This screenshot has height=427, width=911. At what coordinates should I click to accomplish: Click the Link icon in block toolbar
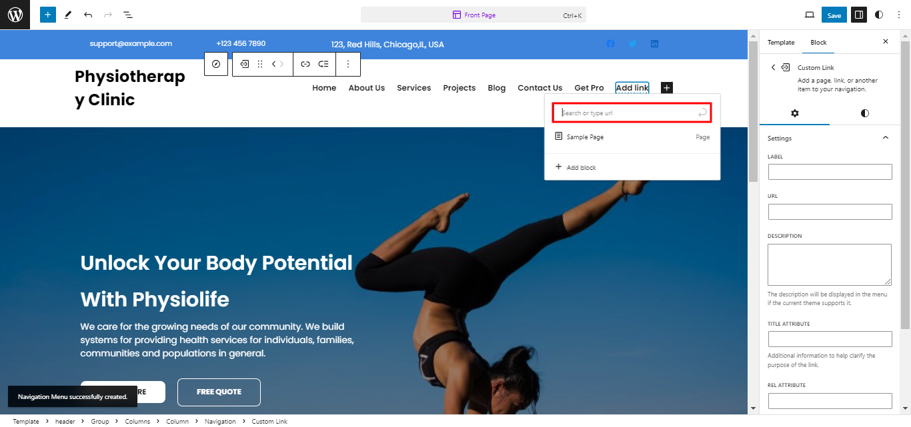305,64
